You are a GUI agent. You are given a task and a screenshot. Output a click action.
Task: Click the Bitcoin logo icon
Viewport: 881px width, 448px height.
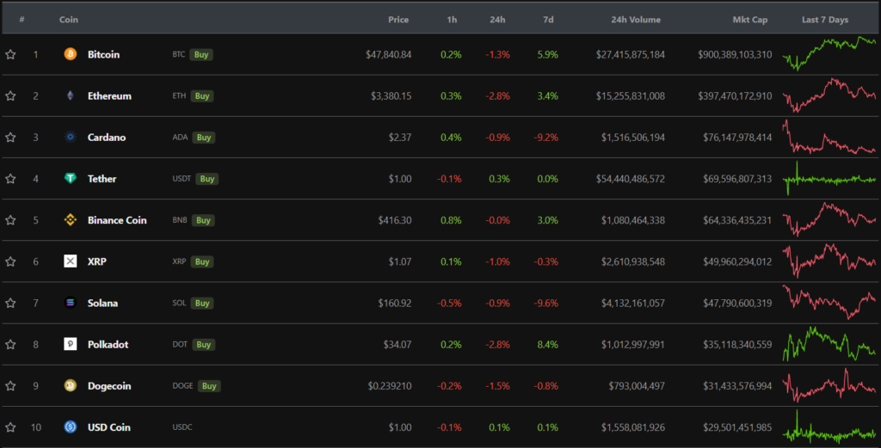pyautogui.click(x=71, y=54)
